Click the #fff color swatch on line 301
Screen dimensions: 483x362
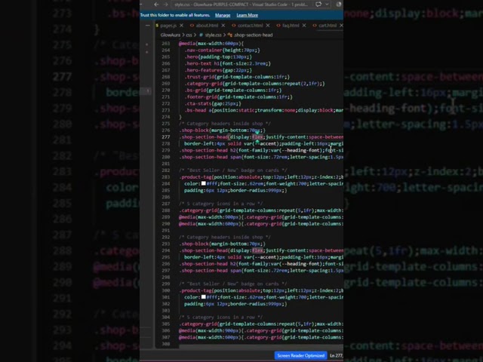tap(204, 297)
